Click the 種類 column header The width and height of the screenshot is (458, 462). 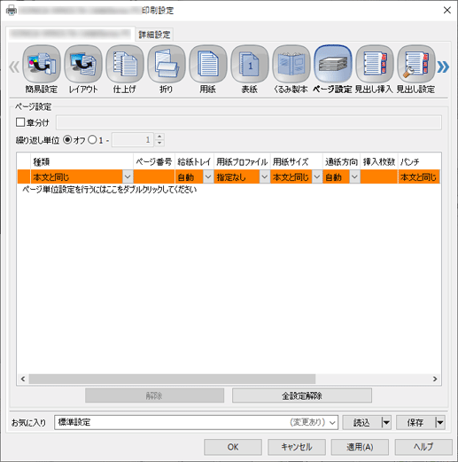82,161
